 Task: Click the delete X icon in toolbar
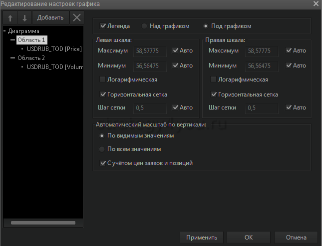pyautogui.click(x=76, y=18)
